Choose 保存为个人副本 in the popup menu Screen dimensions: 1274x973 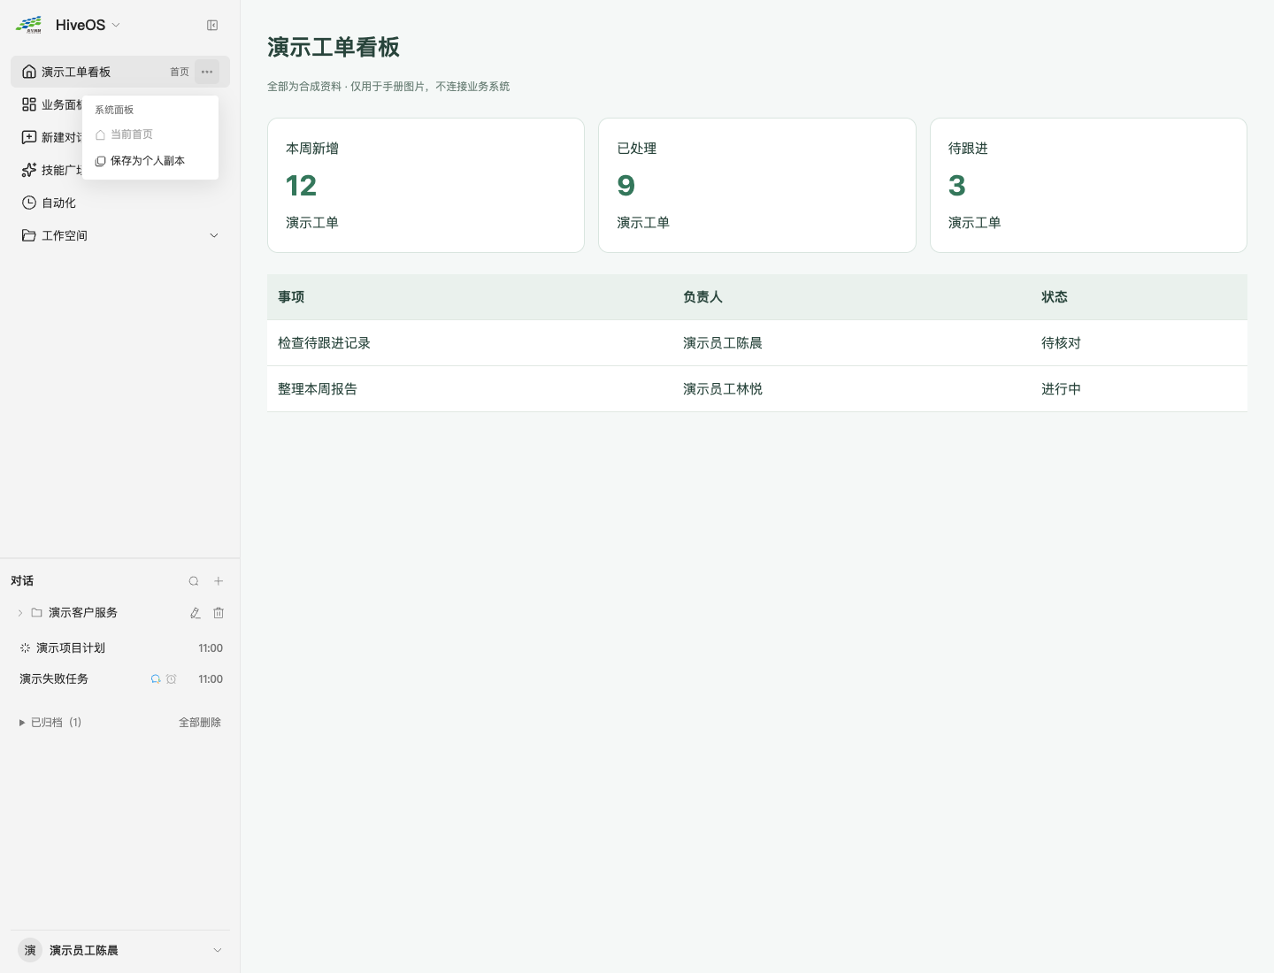[150, 161]
